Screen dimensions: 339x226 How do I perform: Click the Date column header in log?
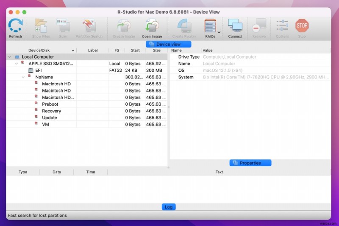tap(57, 172)
